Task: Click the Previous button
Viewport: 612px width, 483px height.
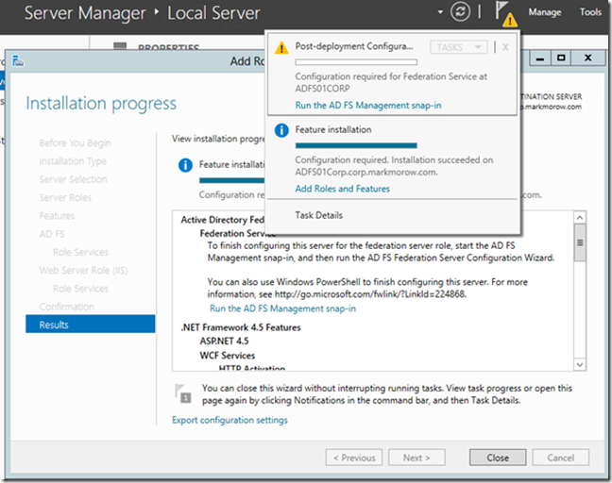Action: coord(354,458)
